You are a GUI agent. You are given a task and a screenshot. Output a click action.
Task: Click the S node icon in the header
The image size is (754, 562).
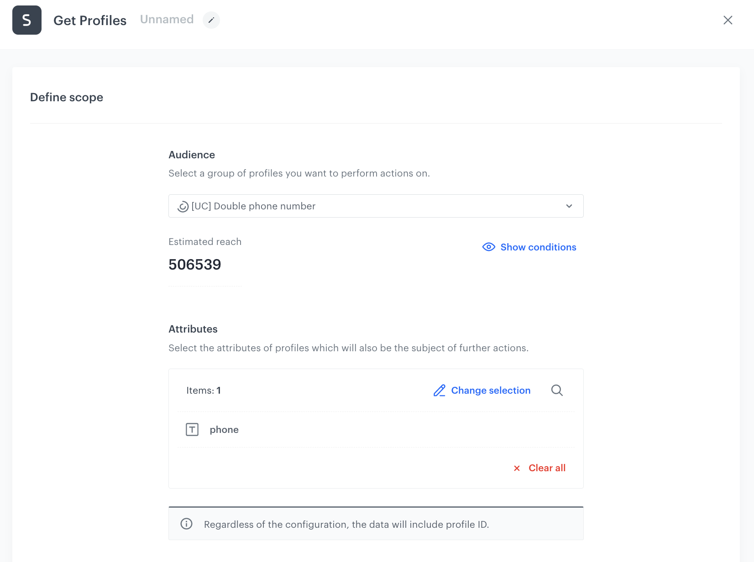(26, 20)
